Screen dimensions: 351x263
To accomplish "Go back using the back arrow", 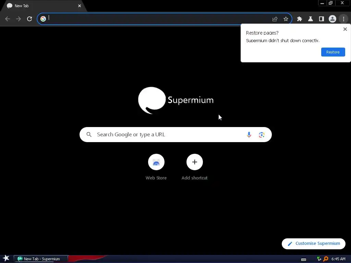I will 8,19.
